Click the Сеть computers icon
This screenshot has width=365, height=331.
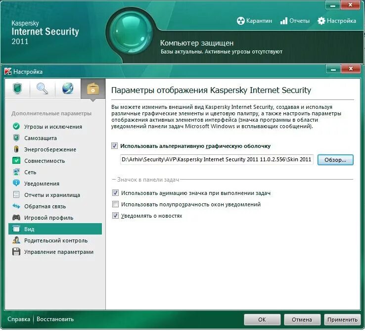click(x=16, y=172)
